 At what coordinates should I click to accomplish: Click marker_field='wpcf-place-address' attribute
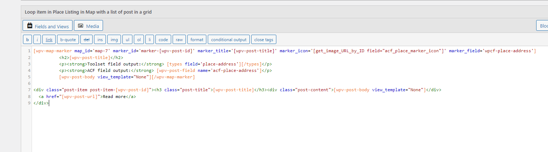[491, 51]
